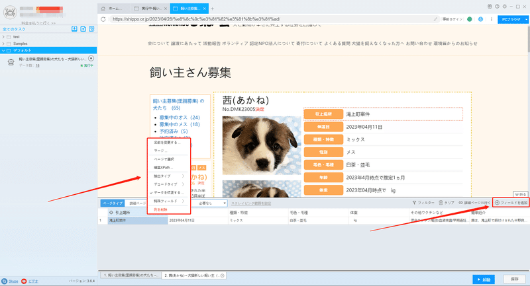
Task: Select 名前を変更する in the context menu
Action: pyautogui.click(x=168, y=143)
